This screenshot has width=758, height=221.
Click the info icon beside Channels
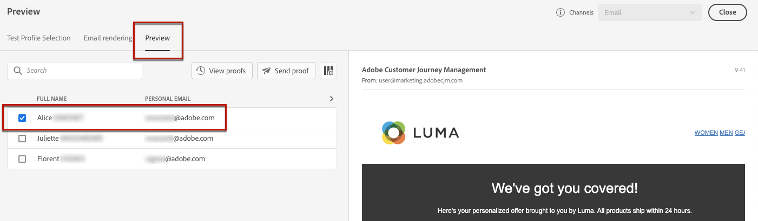click(x=561, y=12)
